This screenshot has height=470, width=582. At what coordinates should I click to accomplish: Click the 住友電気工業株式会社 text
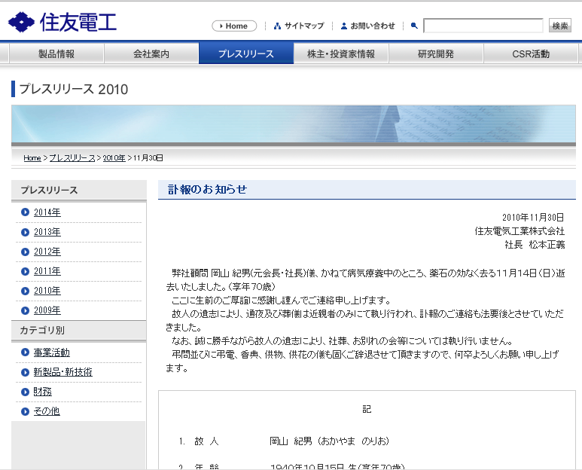[x=520, y=231]
